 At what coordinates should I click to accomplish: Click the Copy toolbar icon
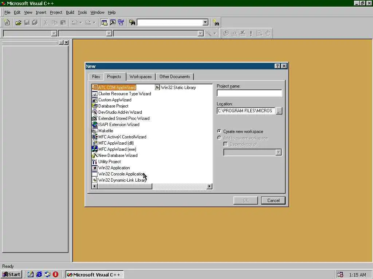click(x=55, y=23)
